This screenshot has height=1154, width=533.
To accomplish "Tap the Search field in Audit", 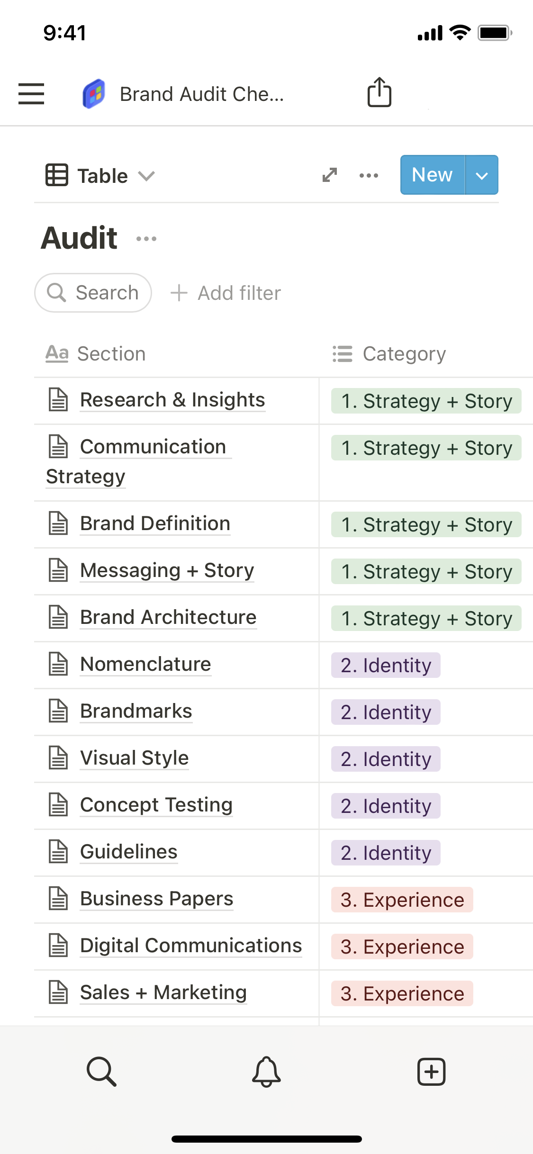I will click(93, 293).
